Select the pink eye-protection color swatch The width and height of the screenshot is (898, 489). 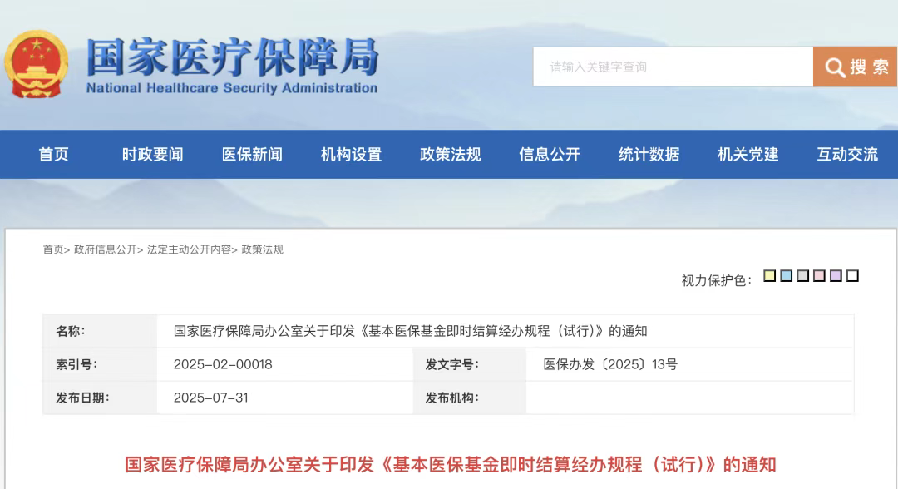coord(820,276)
